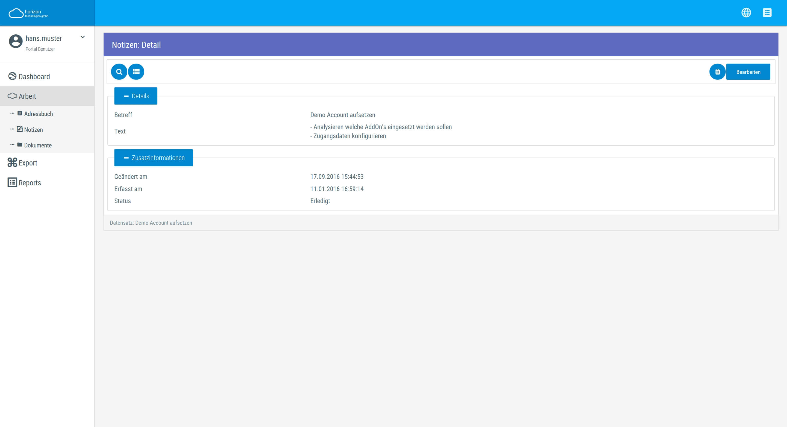The width and height of the screenshot is (787, 427).
Task: Click the Export grid icon in sidebar
Action: [12, 162]
